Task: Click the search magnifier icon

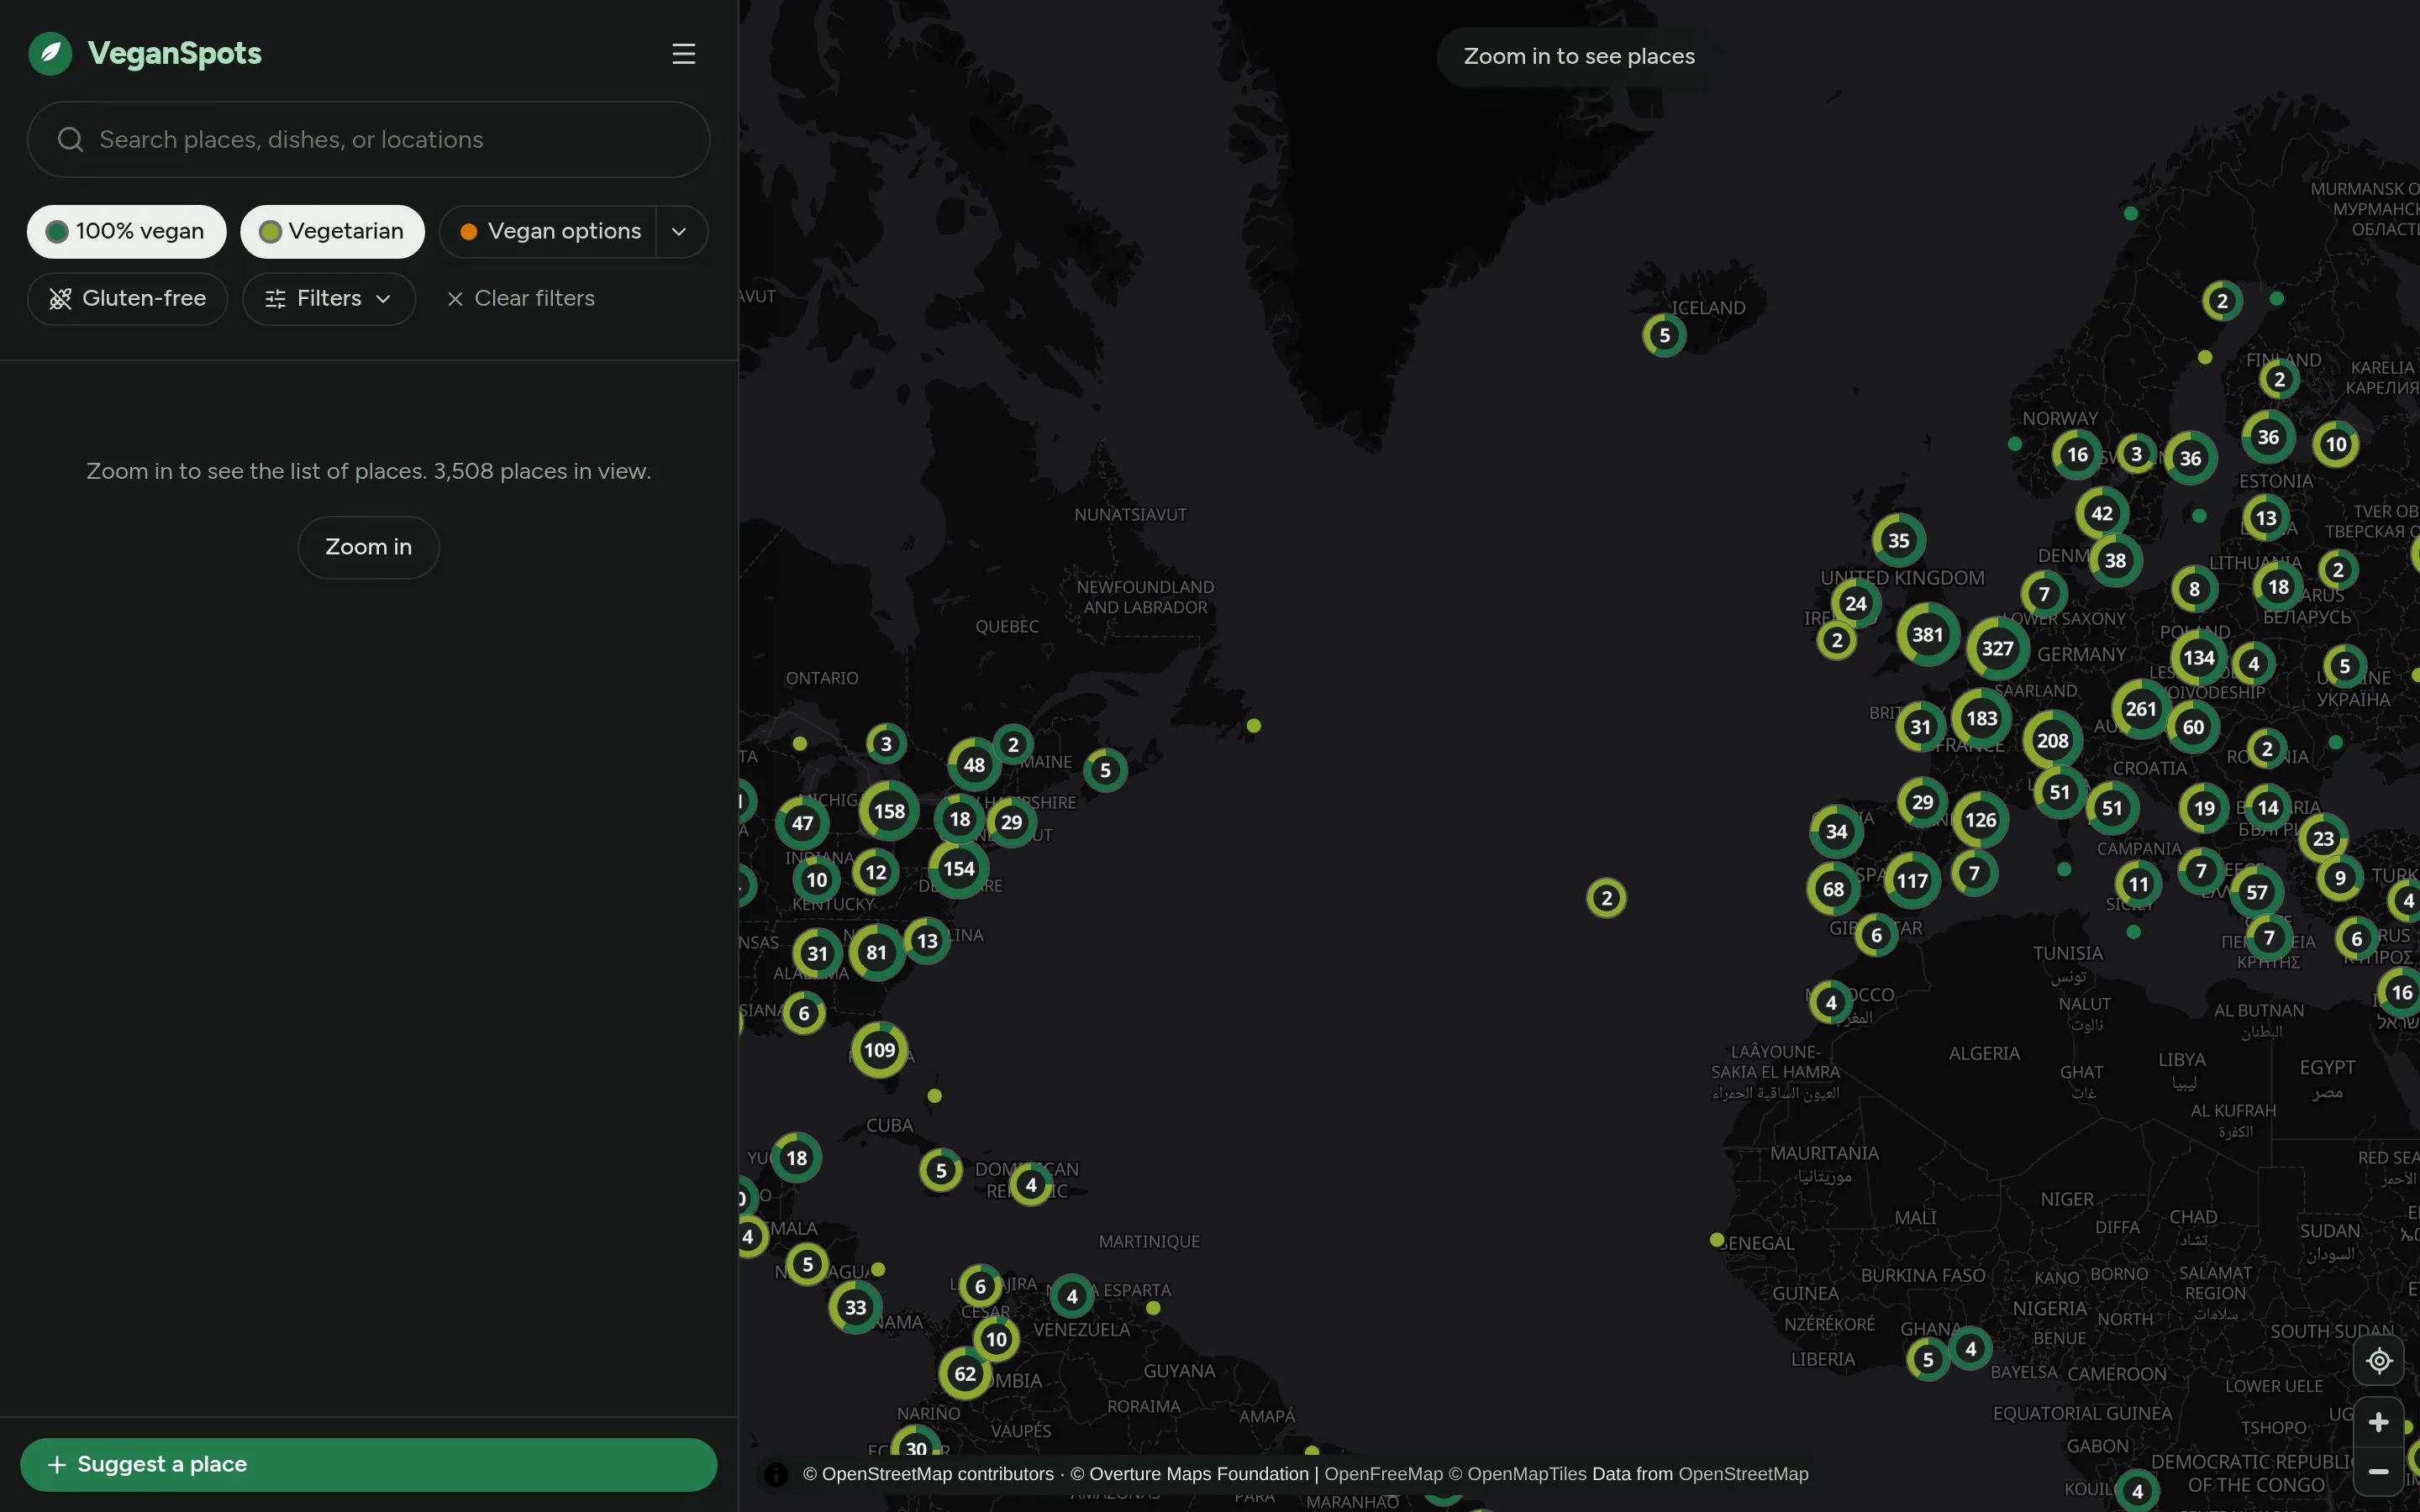Action: pos(70,139)
